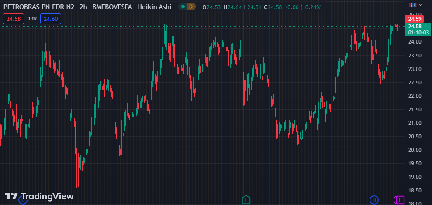Click the 20.50 price axis label
The image size is (432, 205).
pos(415,136)
